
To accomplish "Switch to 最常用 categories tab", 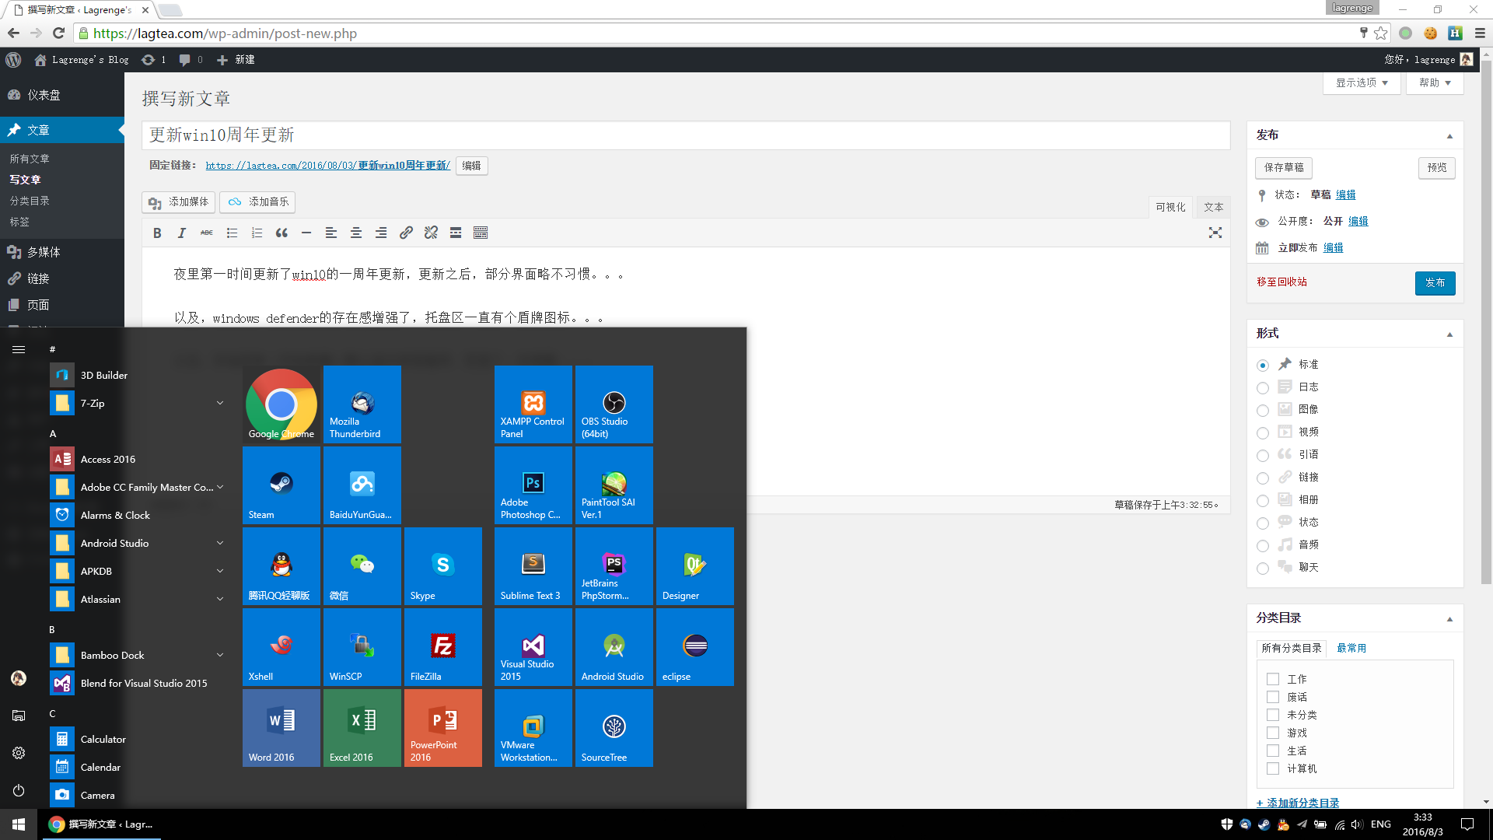I will (x=1351, y=648).
